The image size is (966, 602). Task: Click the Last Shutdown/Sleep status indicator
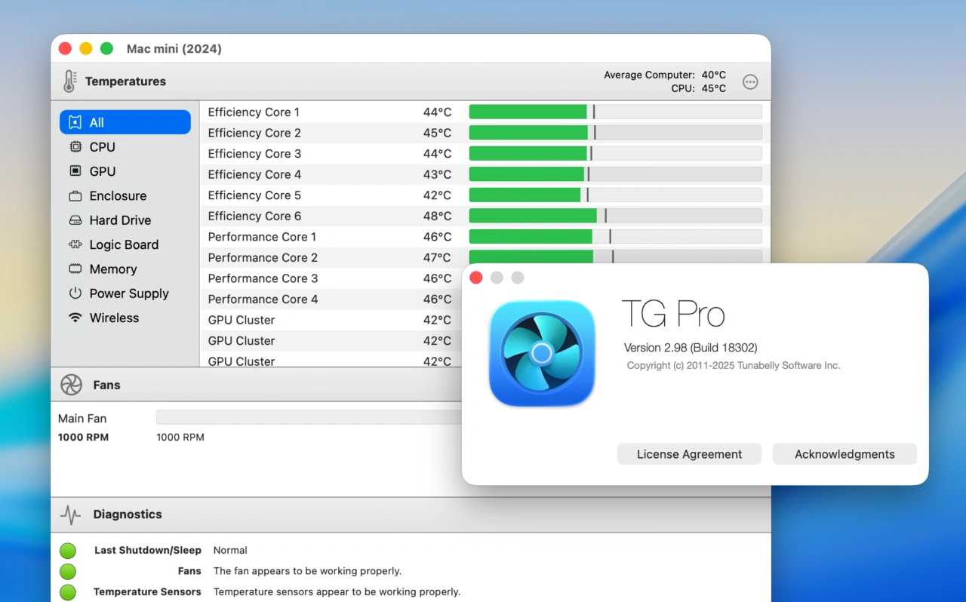67,550
